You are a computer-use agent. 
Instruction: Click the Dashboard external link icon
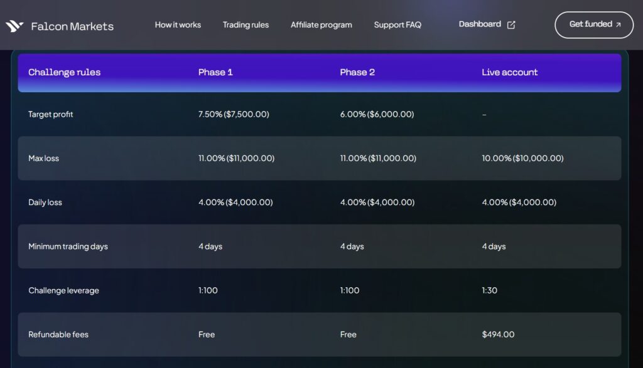tap(511, 25)
